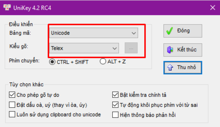Click the Bảng mã dropdown arrow
The height and width of the screenshot is (127, 220).
point(134,33)
